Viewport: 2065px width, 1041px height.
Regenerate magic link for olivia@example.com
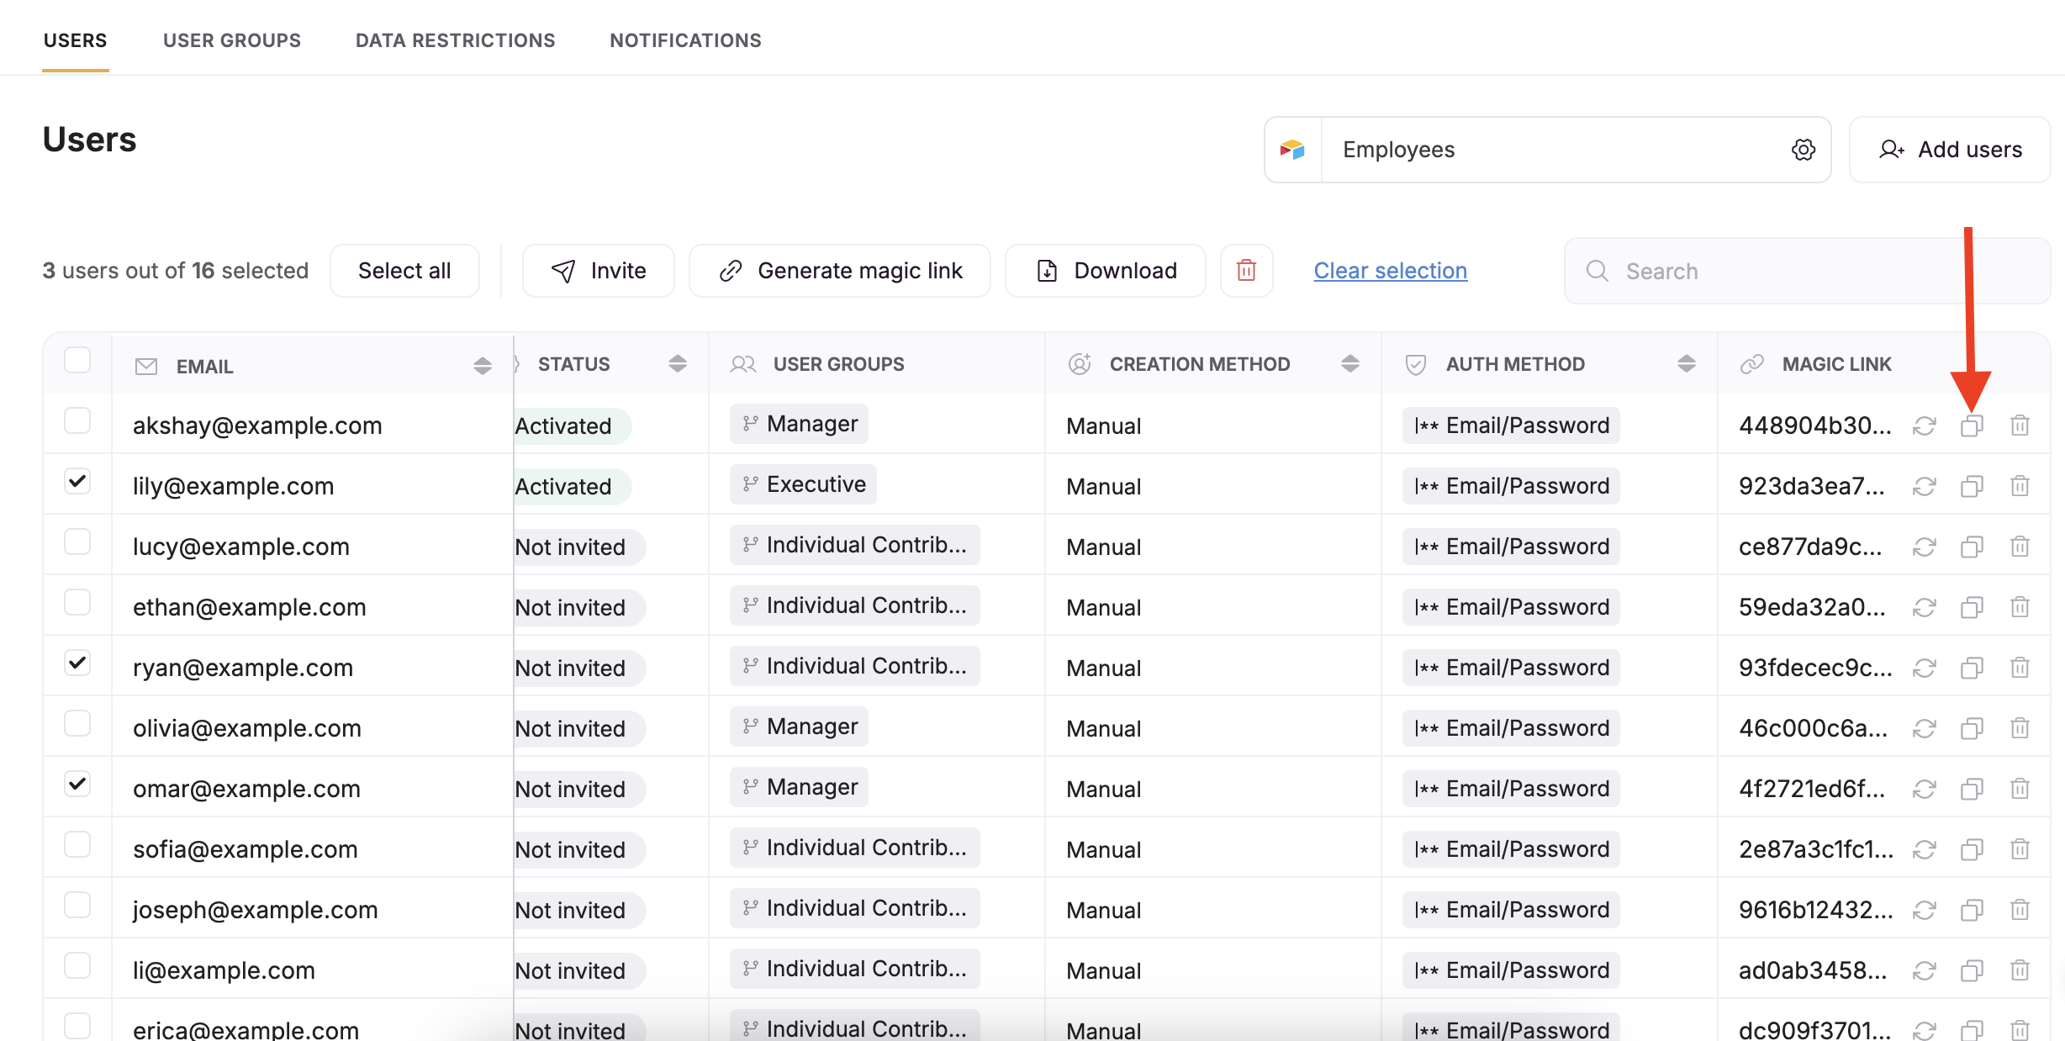click(1925, 728)
